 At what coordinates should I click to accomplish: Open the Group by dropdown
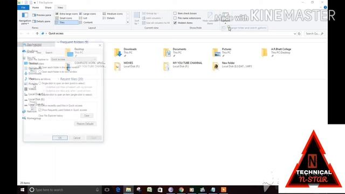click(x=150, y=13)
